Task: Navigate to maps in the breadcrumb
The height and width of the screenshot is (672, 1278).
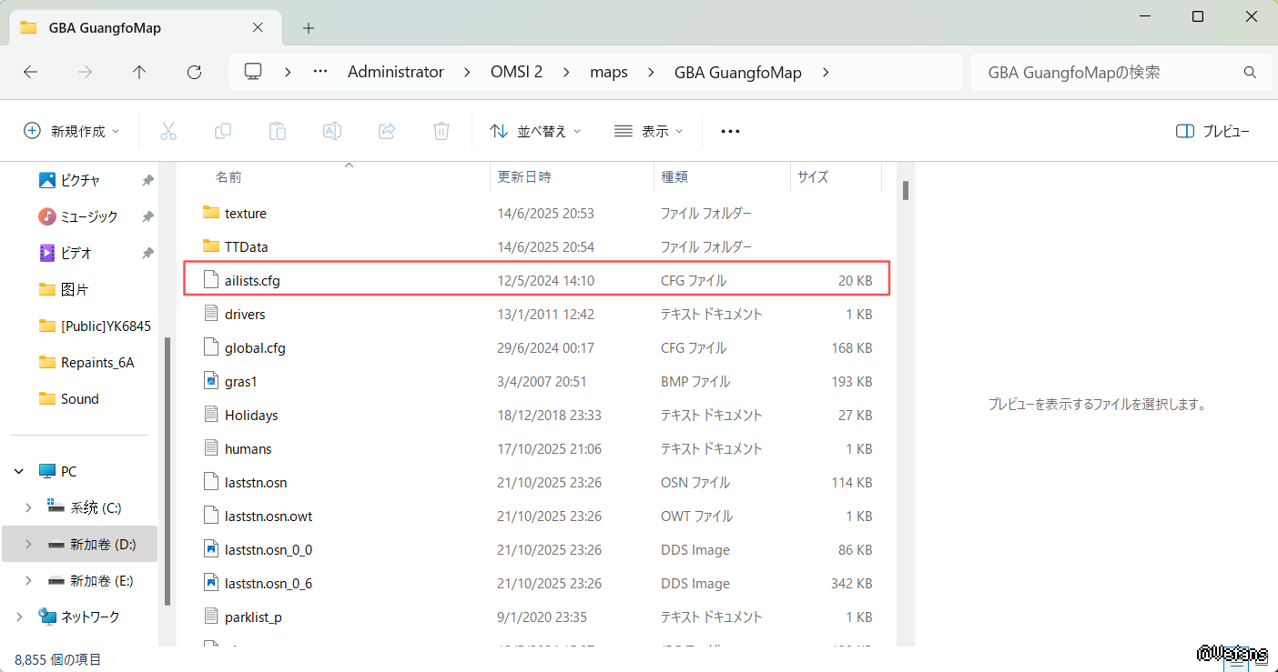Action: pos(608,72)
